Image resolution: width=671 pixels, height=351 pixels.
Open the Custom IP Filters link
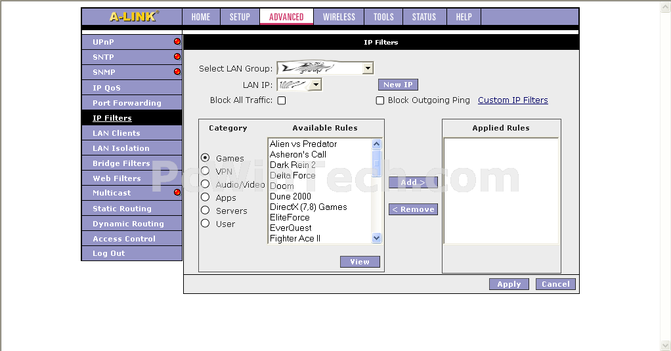coord(513,100)
